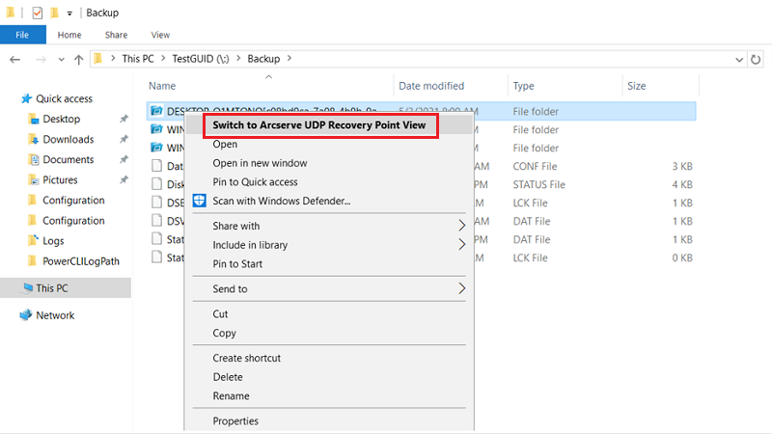Image resolution: width=772 pixels, height=434 pixels.
Task: Select This PC in navigation pane
Action: (x=52, y=287)
